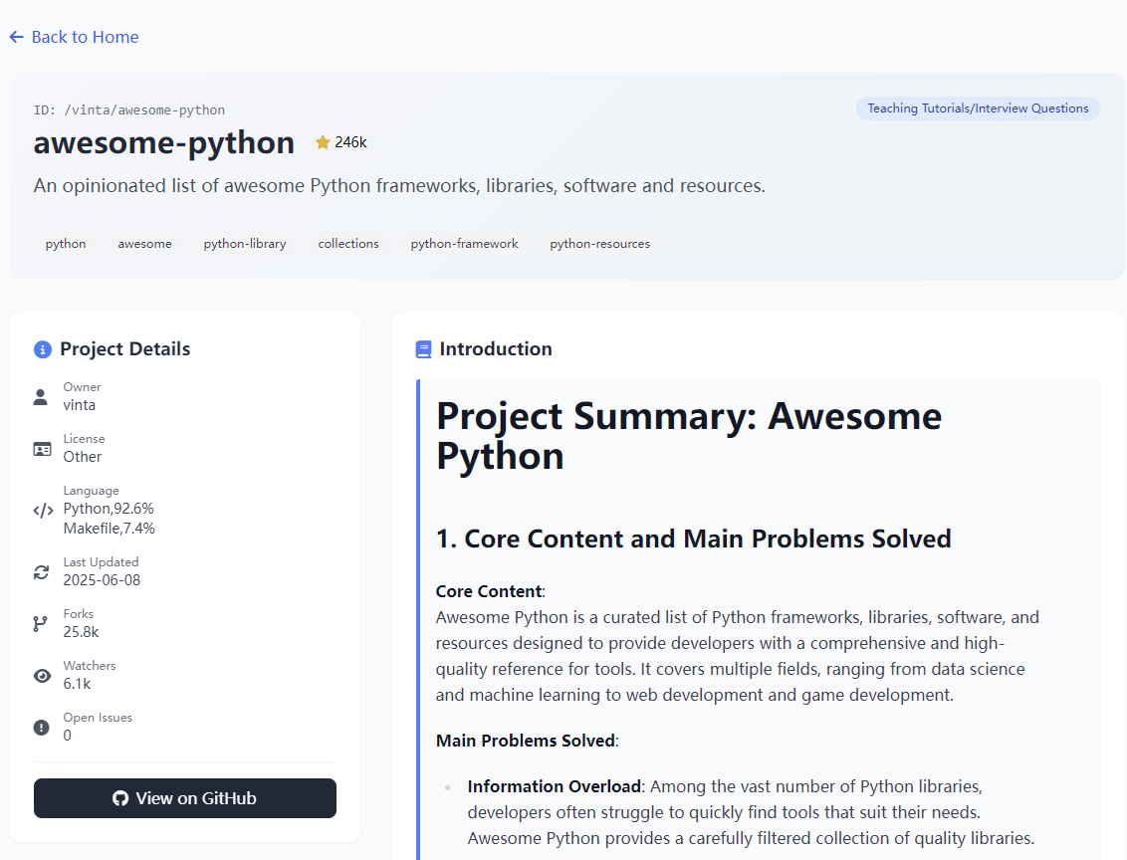Click the Python,92.6% language value
This screenshot has height=860, width=1127.
(109, 509)
